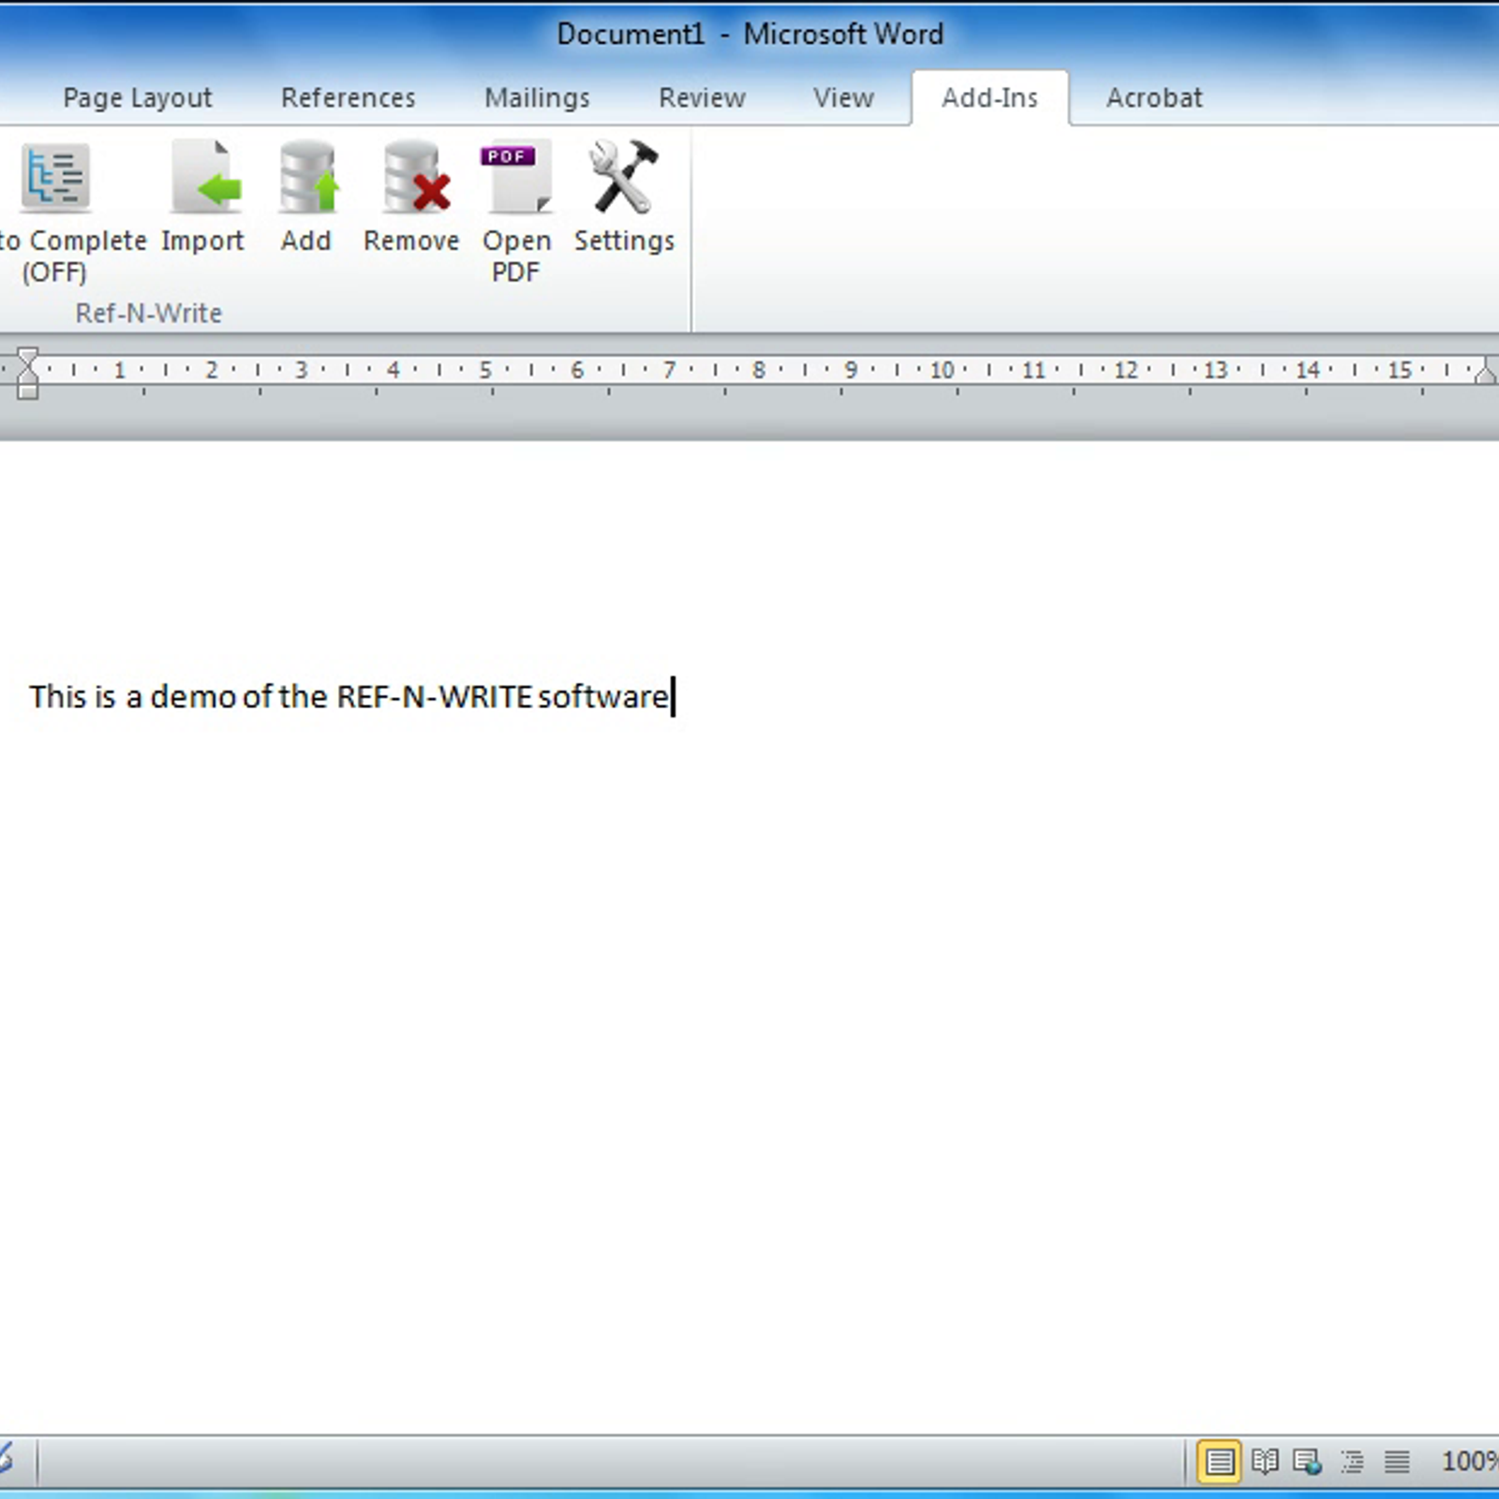This screenshot has height=1499, width=1499.
Task: Open the View ribbon tab
Action: coord(843,97)
